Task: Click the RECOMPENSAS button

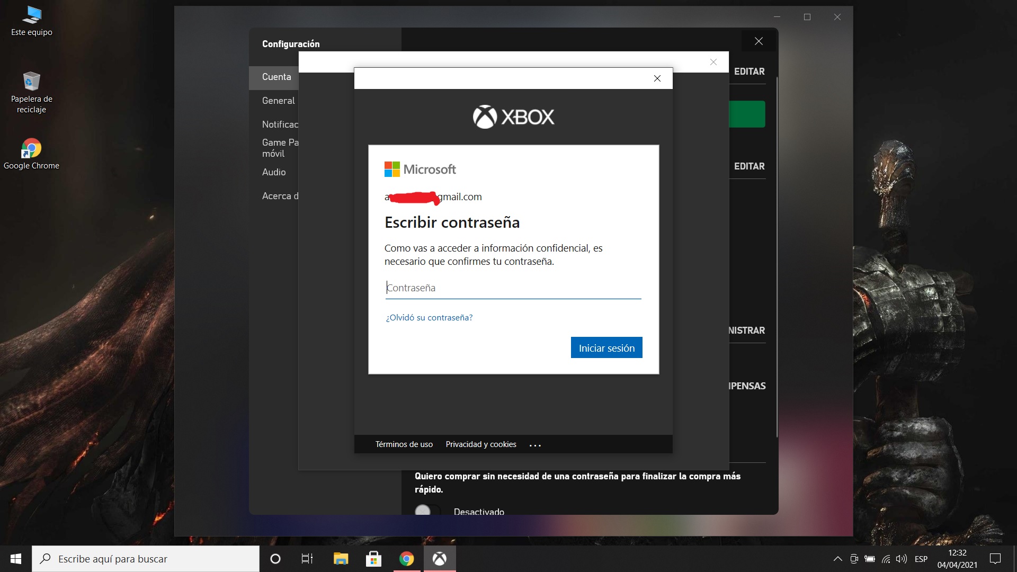Action: pos(747,386)
